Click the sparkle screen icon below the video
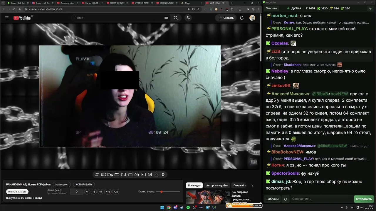This screenshot has width=376, height=211. pyautogui.click(x=143, y=175)
